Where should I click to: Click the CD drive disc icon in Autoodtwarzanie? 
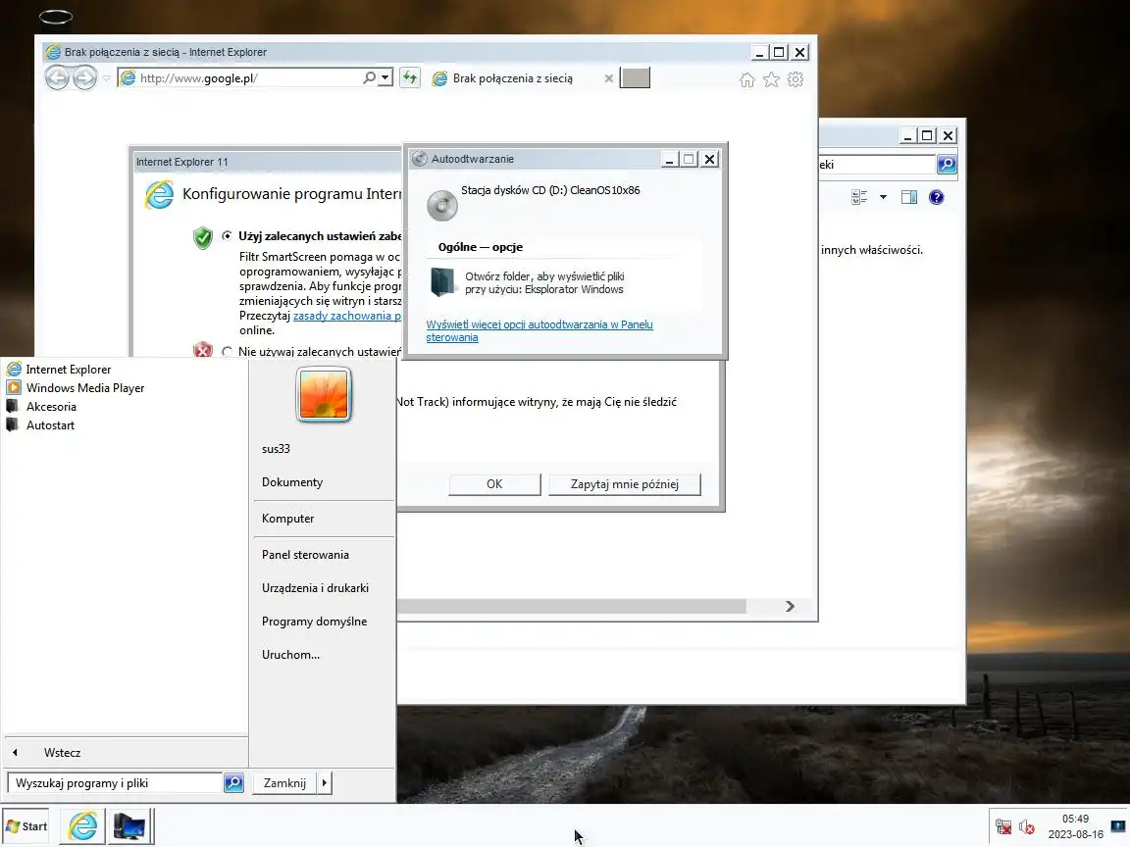441,205
